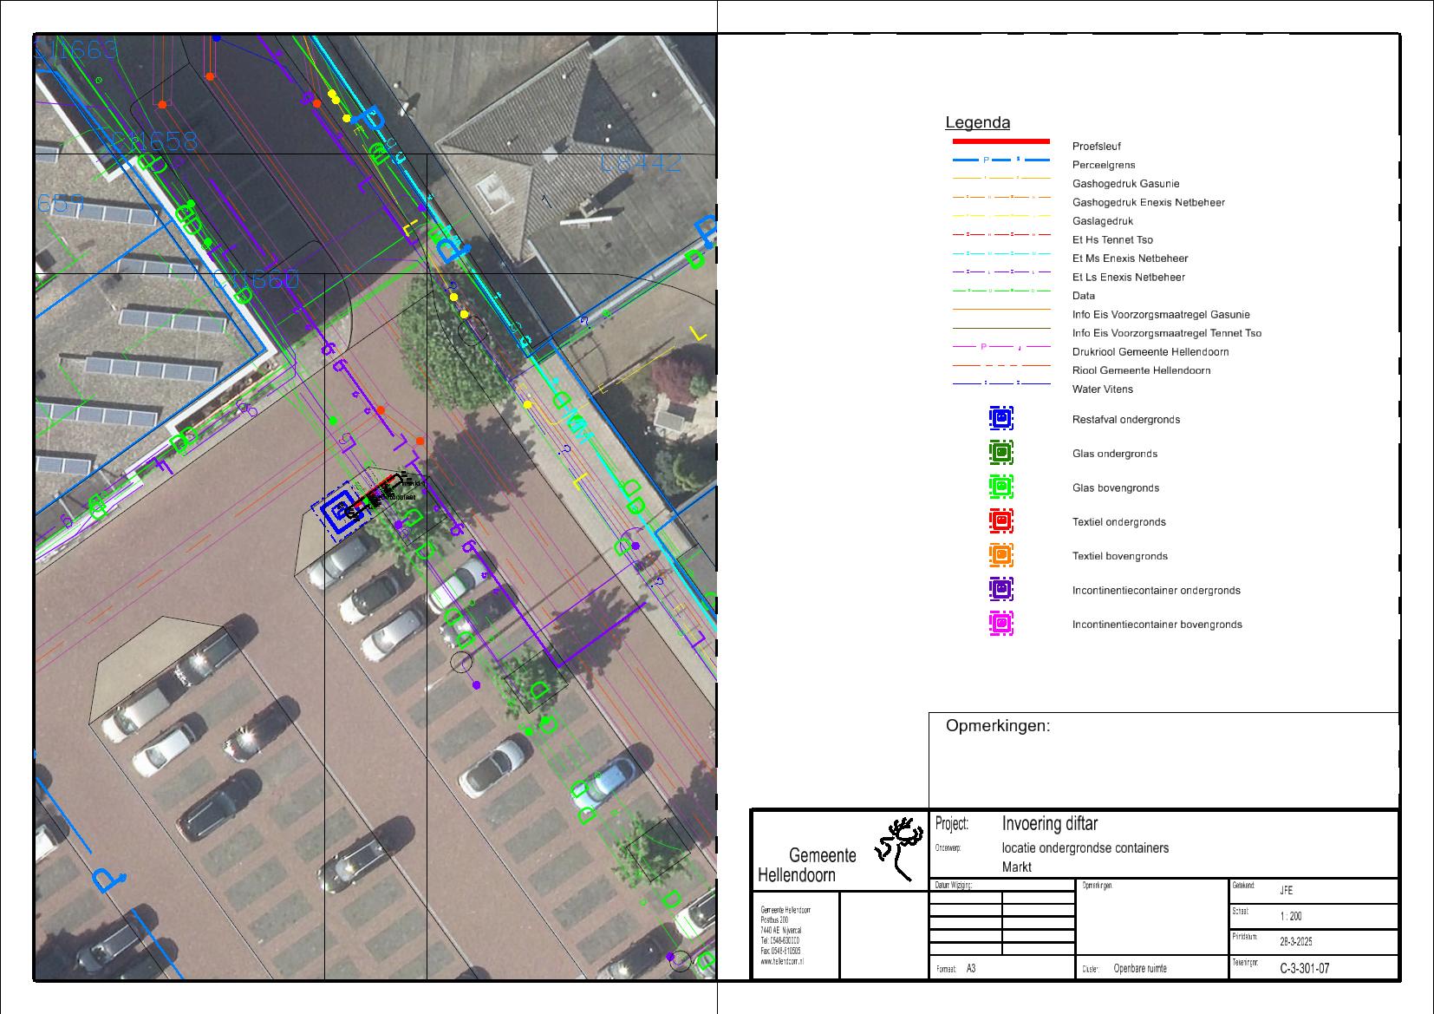This screenshot has height=1014, width=1434.
Task: Click the purple Incontinentiecontainer ondergronds icon
Action: point(1001,589)
